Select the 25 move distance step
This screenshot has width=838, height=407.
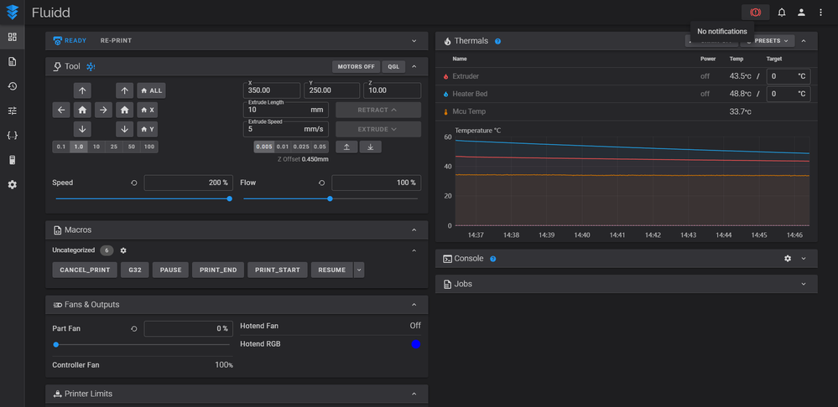coord(113,147)
